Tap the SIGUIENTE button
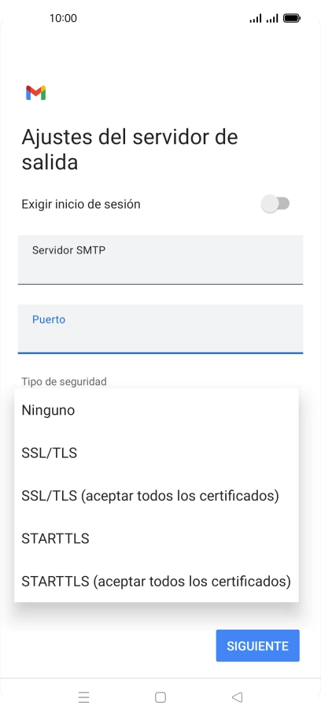This screenshot has height=717, width=321. (x=258, y=645)
